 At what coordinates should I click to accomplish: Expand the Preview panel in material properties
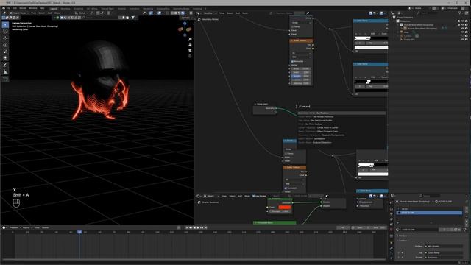click(x=403, y=236)
